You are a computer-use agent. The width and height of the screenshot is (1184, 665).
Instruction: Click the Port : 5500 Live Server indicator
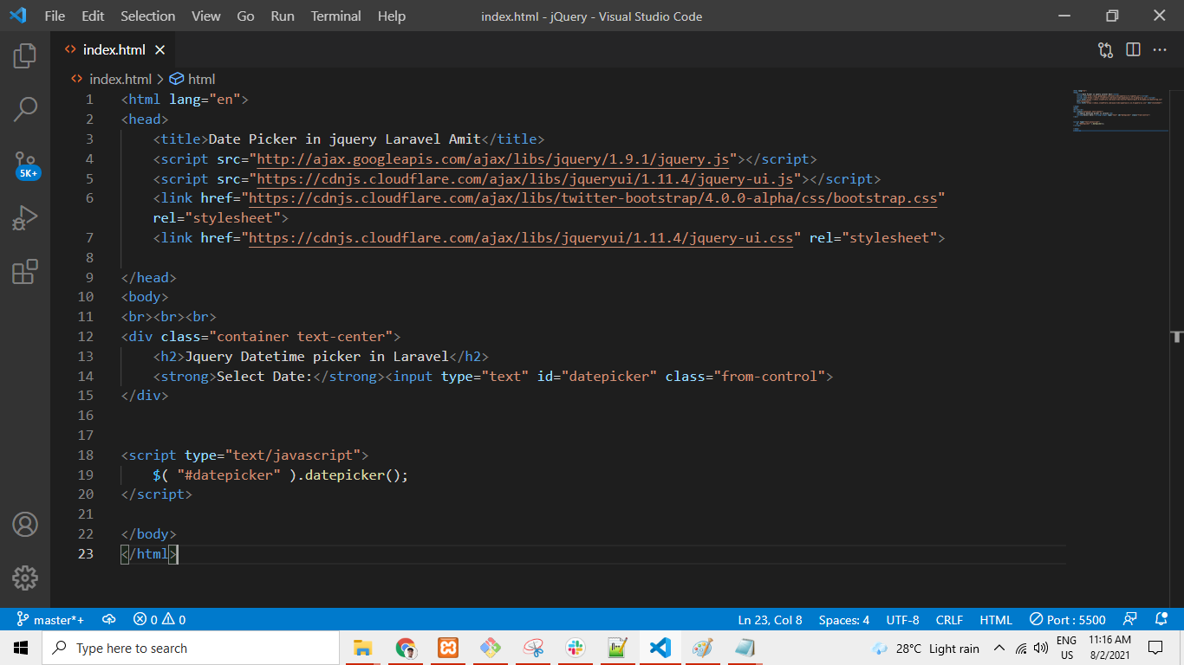(1068, 620)
